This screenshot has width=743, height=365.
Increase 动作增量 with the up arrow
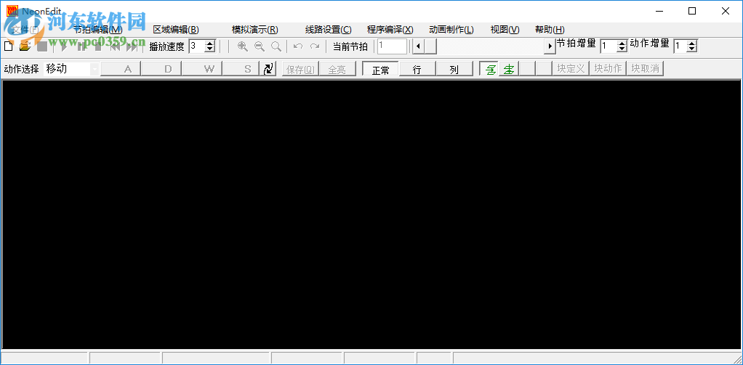click(x=692, y=43)
